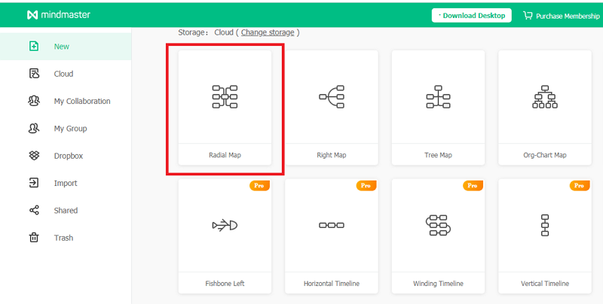
Task: Choose the Right Map template
Action: tap(332, 107)
